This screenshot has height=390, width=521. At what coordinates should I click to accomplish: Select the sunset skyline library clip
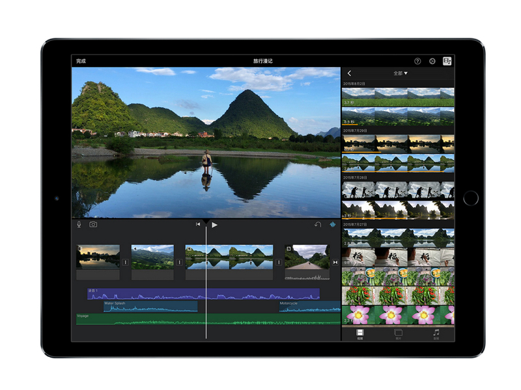pos(398,144)
